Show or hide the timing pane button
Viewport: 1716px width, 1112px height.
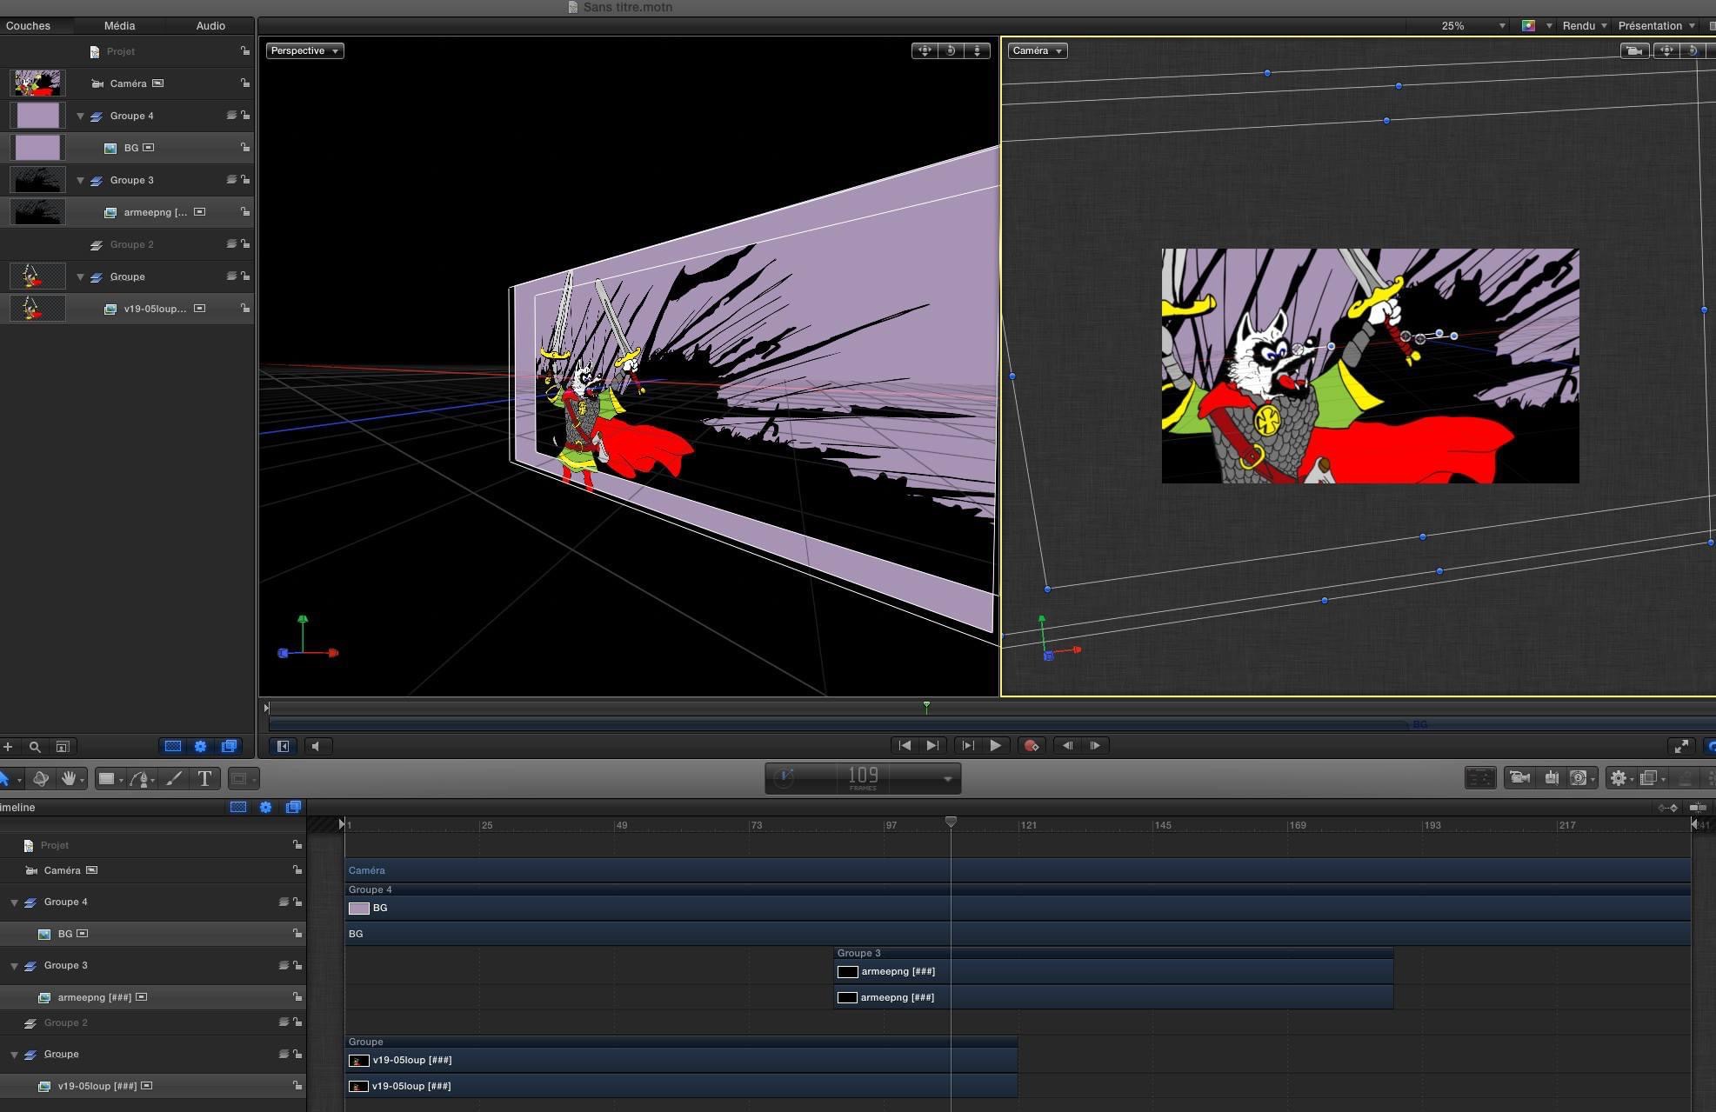tap(283, 746)
